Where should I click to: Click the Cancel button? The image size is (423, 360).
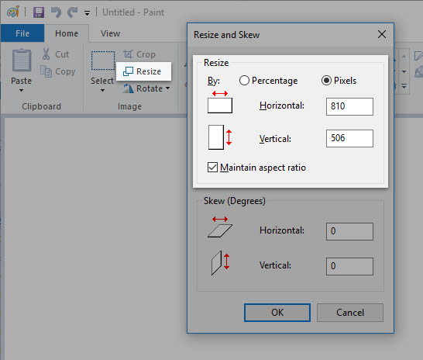[x=350, y=313]
